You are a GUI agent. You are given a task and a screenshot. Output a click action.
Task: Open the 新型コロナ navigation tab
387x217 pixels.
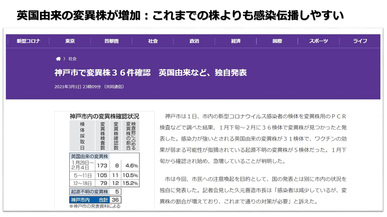(x=28, y=41)
